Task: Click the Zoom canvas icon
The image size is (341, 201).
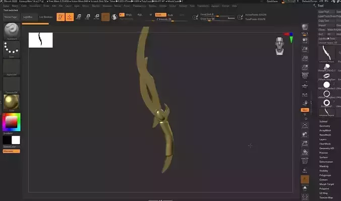Action: point(305,49)
